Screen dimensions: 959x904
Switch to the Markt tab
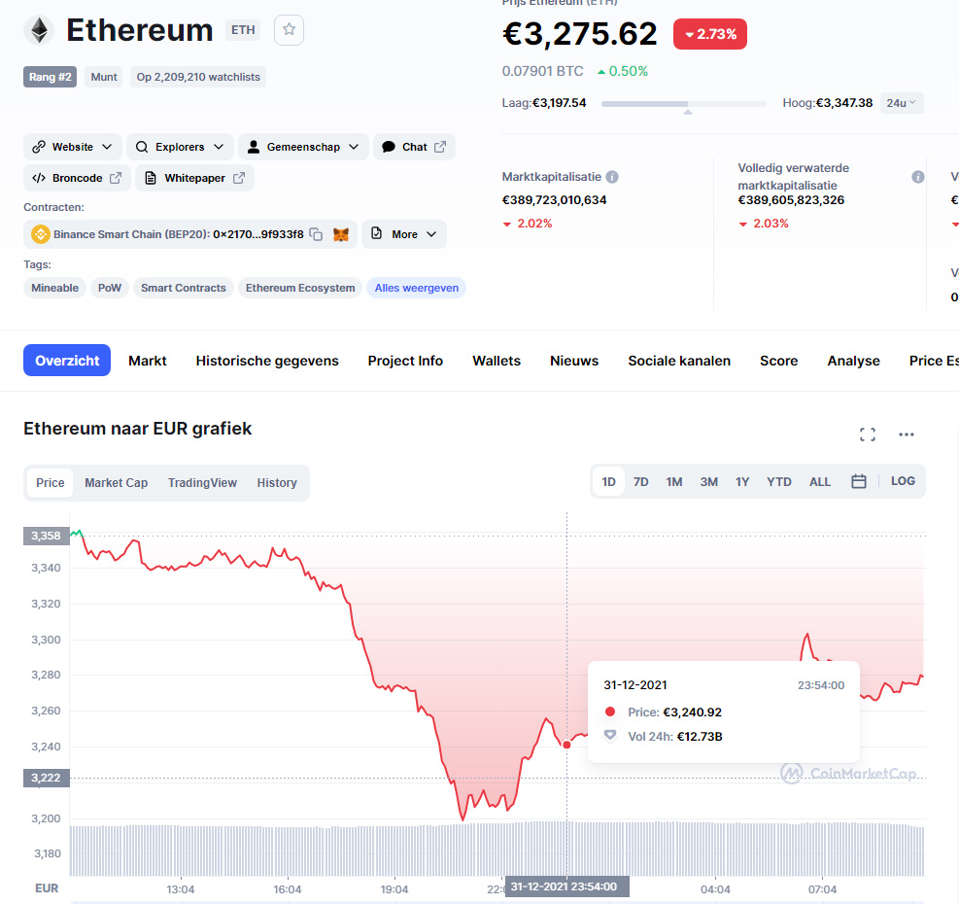coord(148,361)
